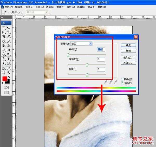The height and width of the screenshot is (147, 156).
Task: Toggle Quick Mask mode
Action: pyautogui.click(x=6, y=87)
